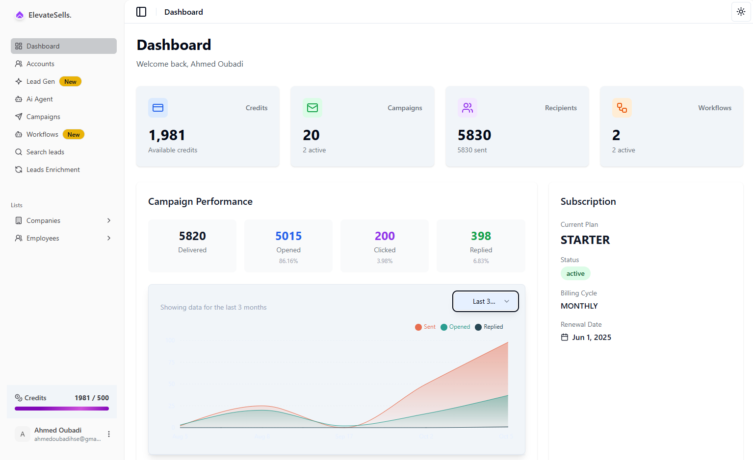Open the Search leads magnifier icon
This screenshot has height=460, width=753.
point(19,152)
